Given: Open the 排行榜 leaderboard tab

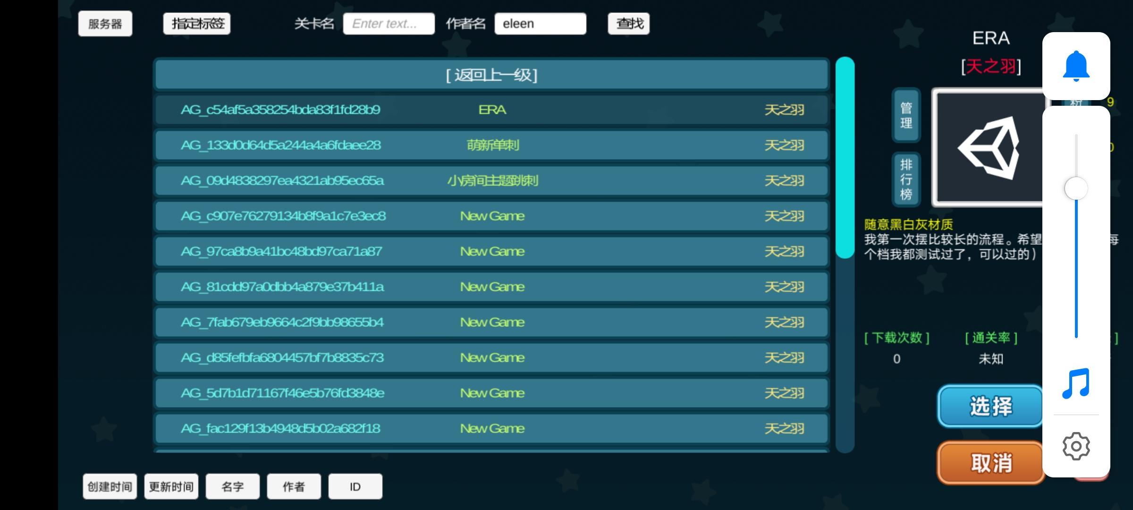Looking at the screenshot, I should pyautogui.click(x=906, y=179).
